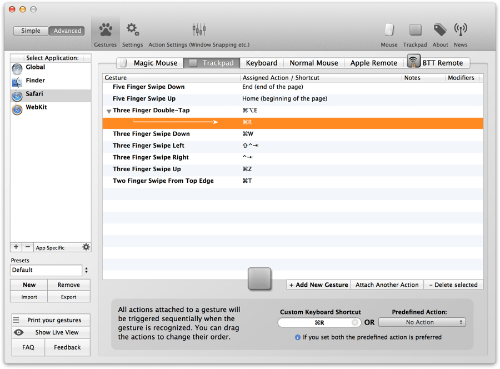Image resolution: width=500 pixels, height=369 pixels.
Task: Select Global application globe icon
Action: [x=17, y=68]
